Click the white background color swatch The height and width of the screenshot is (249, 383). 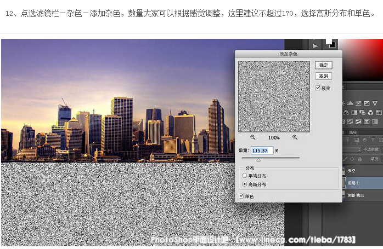point(330,41)
